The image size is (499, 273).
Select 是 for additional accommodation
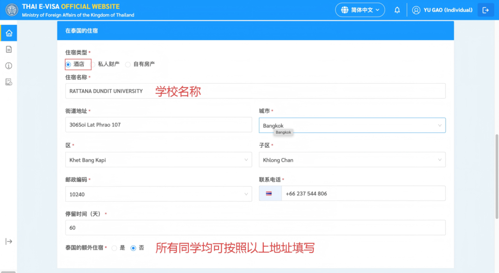click(114, 248)
